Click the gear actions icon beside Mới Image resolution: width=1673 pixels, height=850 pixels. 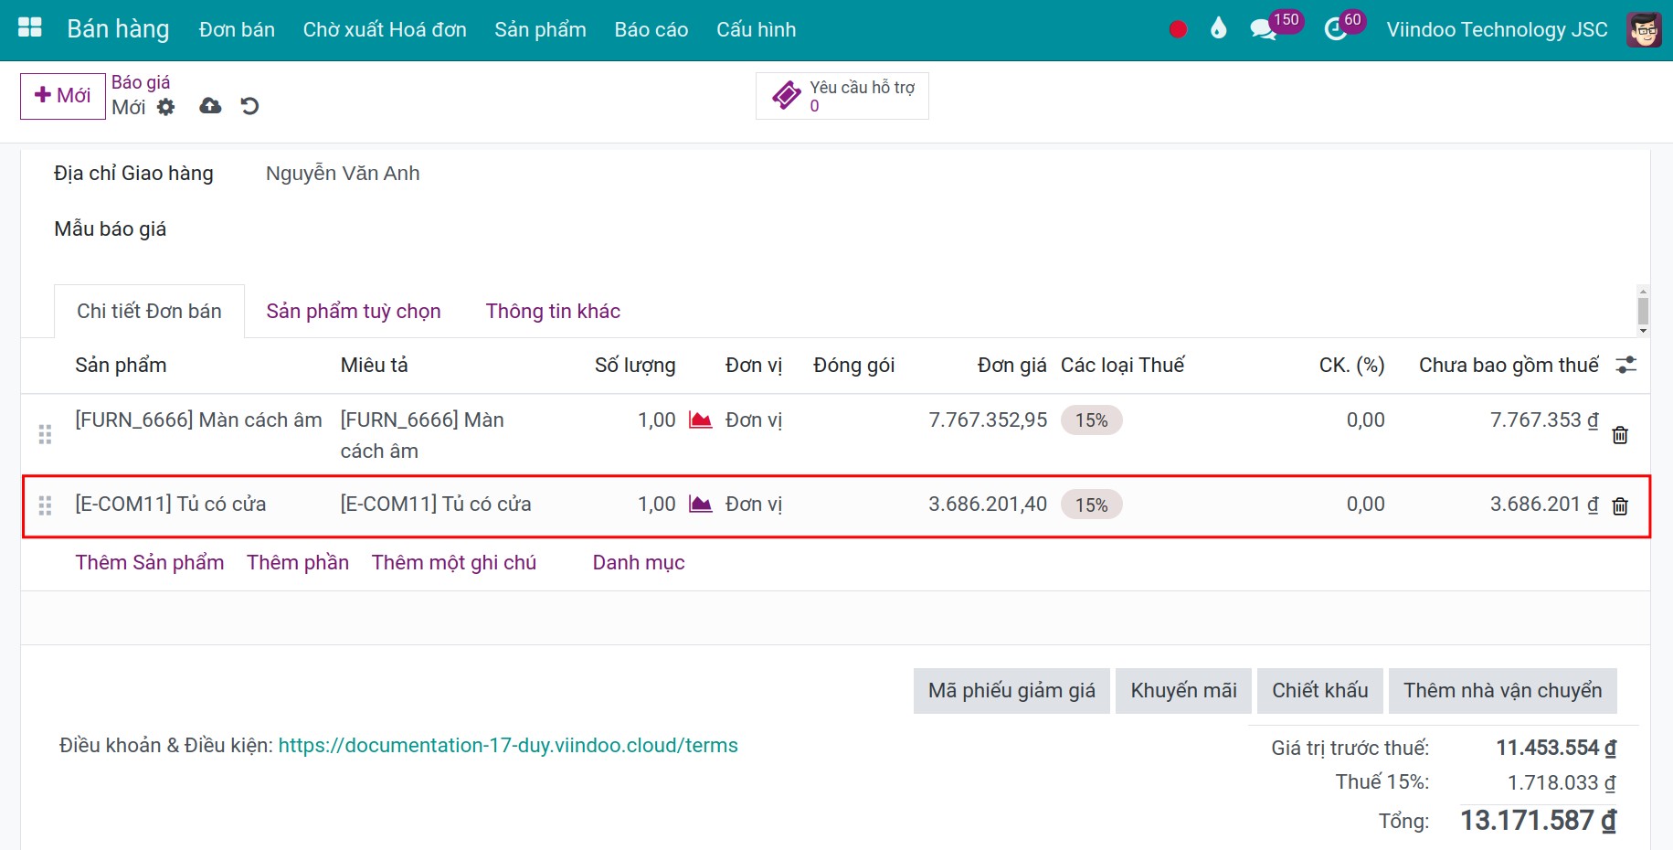[165, 107]
